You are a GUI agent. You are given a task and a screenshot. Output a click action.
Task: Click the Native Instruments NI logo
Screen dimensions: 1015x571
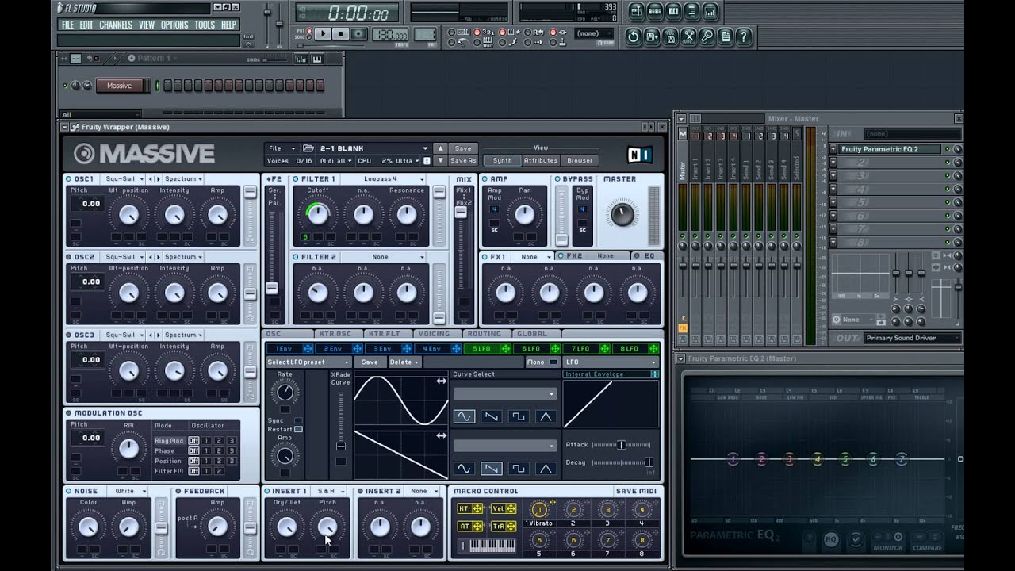(639, 154)
